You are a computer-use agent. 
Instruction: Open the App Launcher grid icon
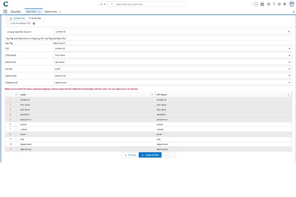[x=5, y=11]
